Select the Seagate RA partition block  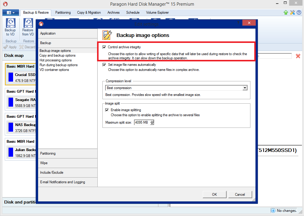11,102
